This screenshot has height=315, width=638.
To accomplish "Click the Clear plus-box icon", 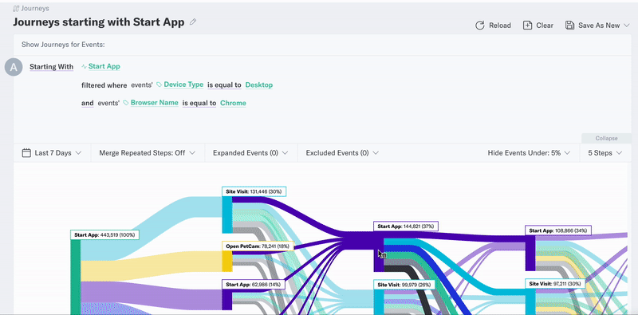I will [x=527, y=26].
